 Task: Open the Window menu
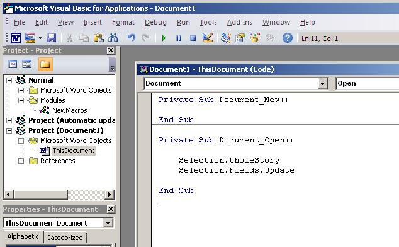[276, 23]
